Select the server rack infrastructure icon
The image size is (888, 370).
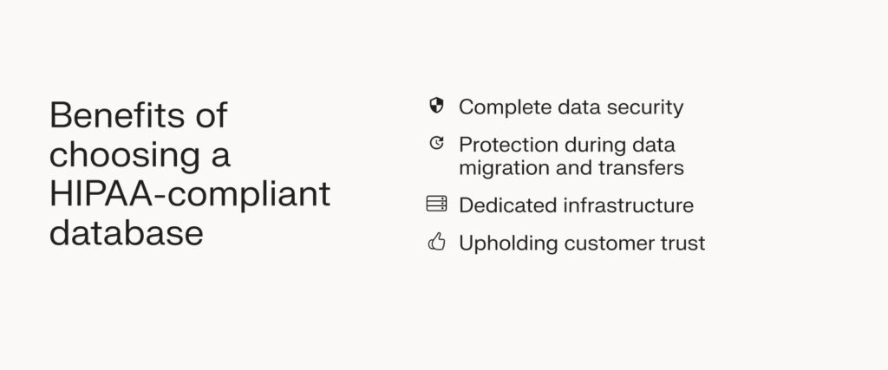[x=436, y=204]
